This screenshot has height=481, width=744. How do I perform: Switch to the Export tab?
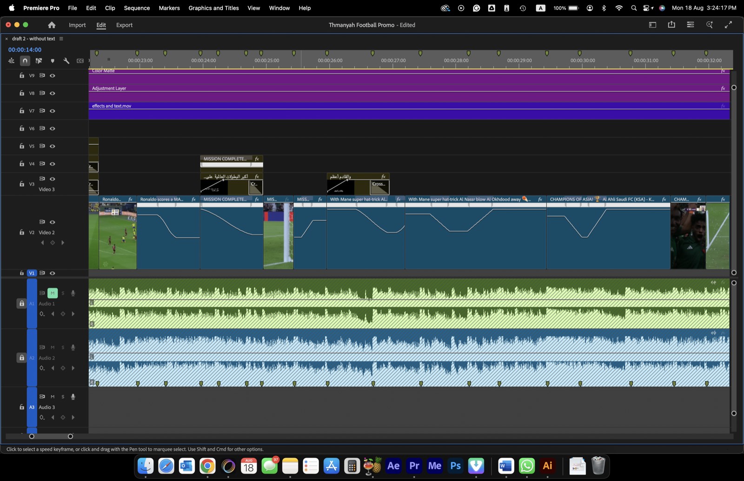124,25
